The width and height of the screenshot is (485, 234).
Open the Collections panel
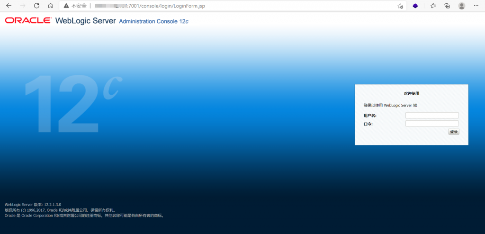click(x=447, y=6)
